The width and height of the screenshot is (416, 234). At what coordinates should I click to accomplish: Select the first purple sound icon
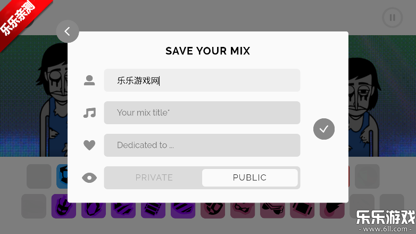tap(63, 207)
